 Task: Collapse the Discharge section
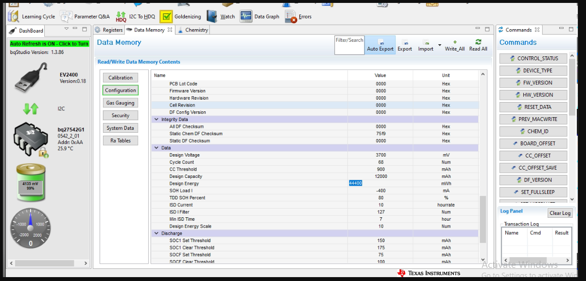156,233
